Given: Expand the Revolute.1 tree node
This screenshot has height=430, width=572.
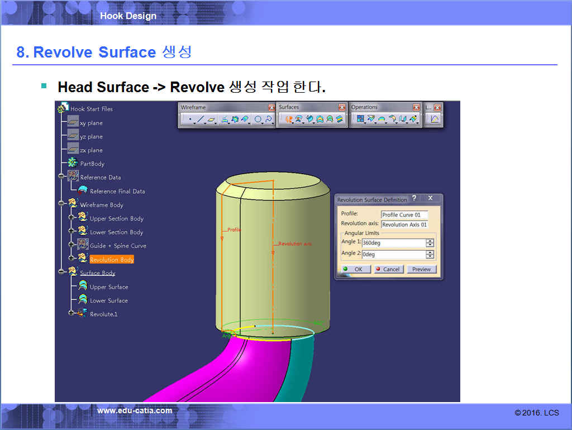Looking at the screenshot, I should click(x=71, y=313).
